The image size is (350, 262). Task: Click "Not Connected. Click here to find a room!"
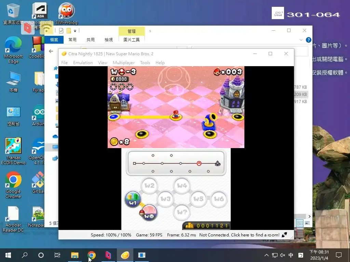click(239, 235)
